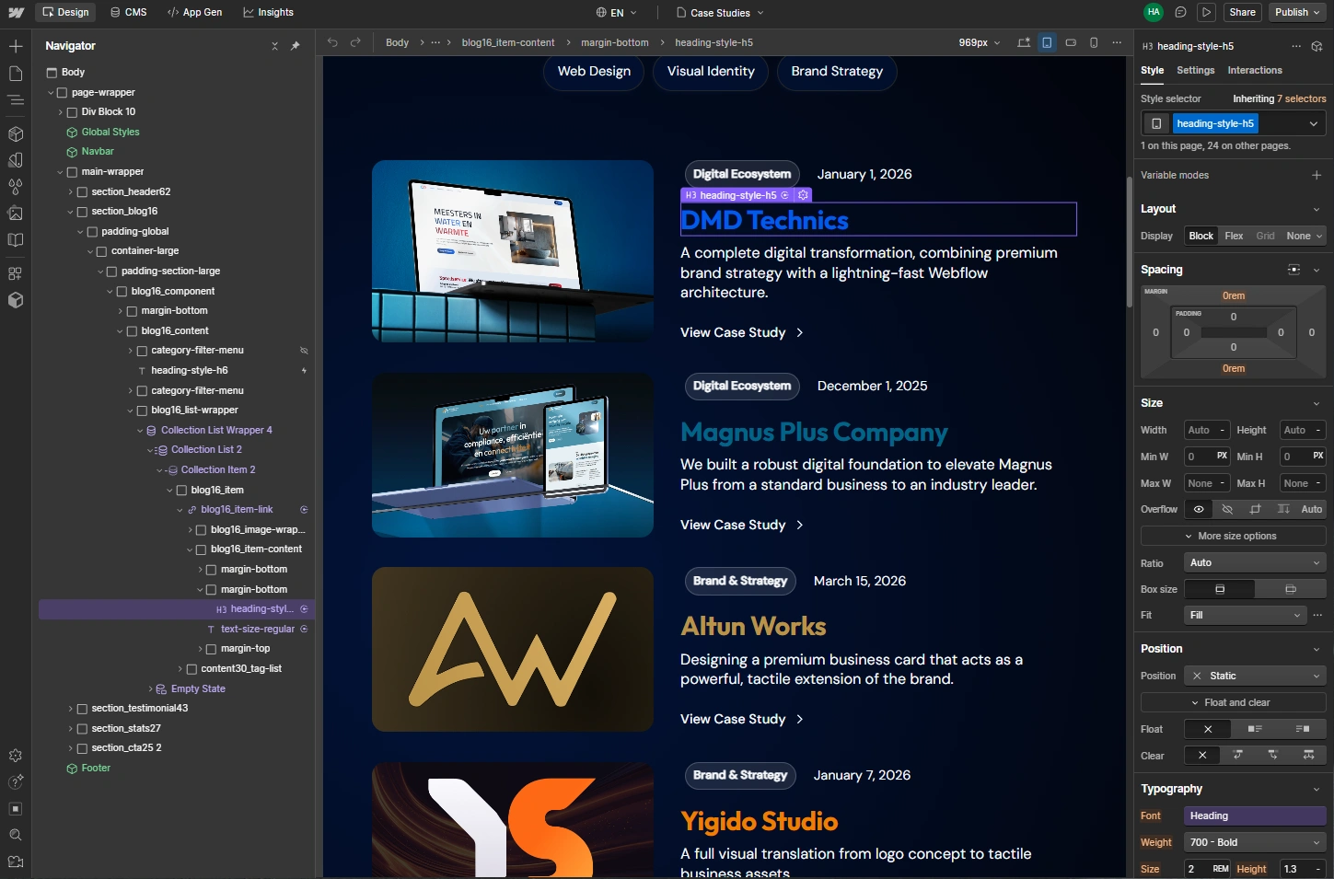Open the Position Static dropdown
The image size is (1334, 879).
1254,676
